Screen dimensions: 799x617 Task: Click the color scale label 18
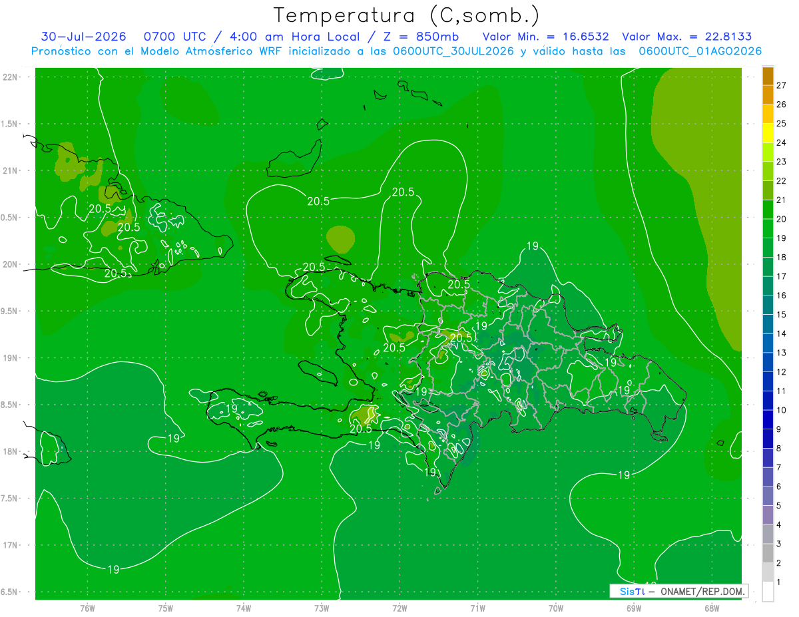(x=781, y=257)
